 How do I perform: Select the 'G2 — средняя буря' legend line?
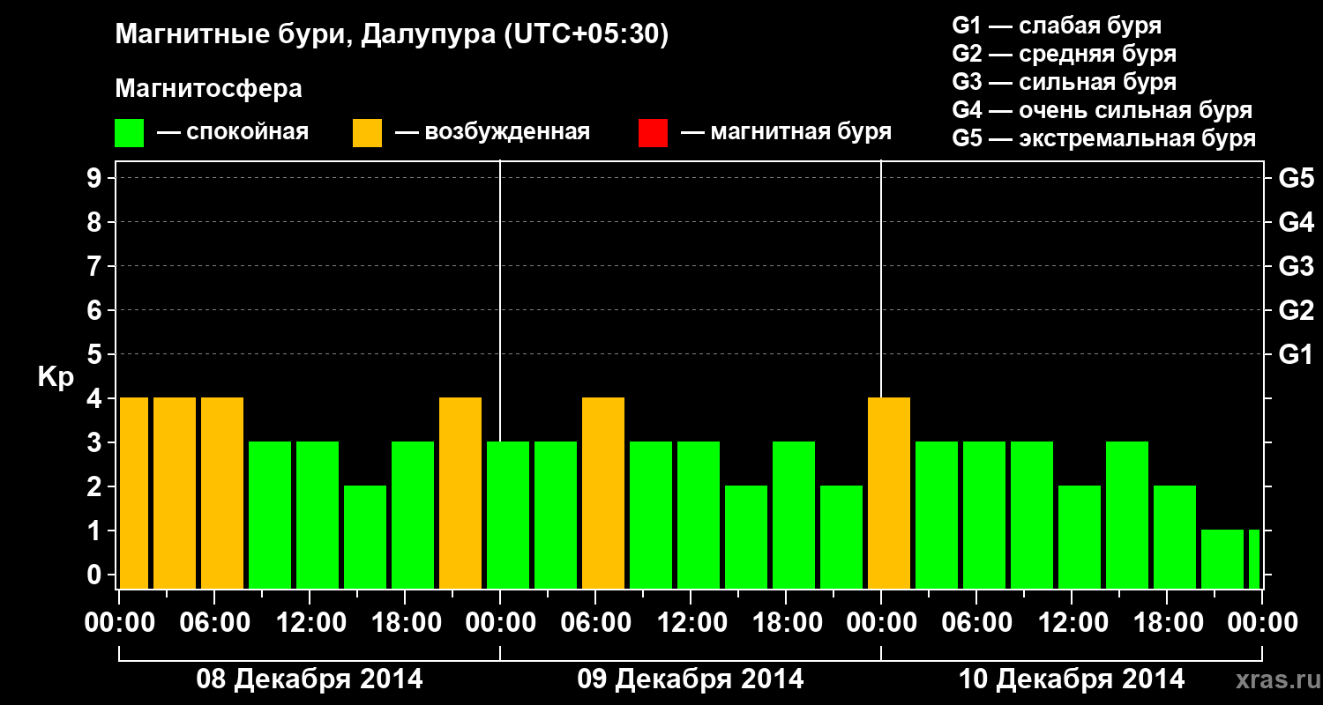click(1065, 54)
